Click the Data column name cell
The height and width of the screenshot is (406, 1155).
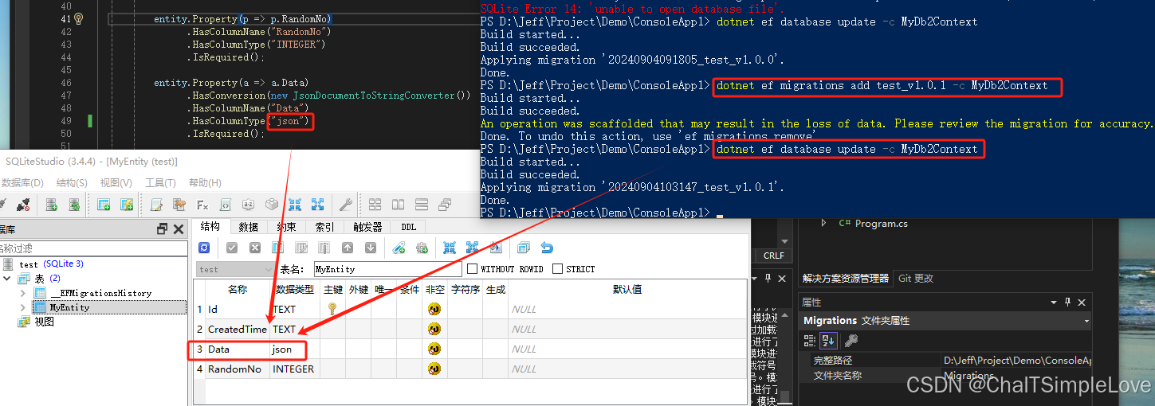point(238,349)
